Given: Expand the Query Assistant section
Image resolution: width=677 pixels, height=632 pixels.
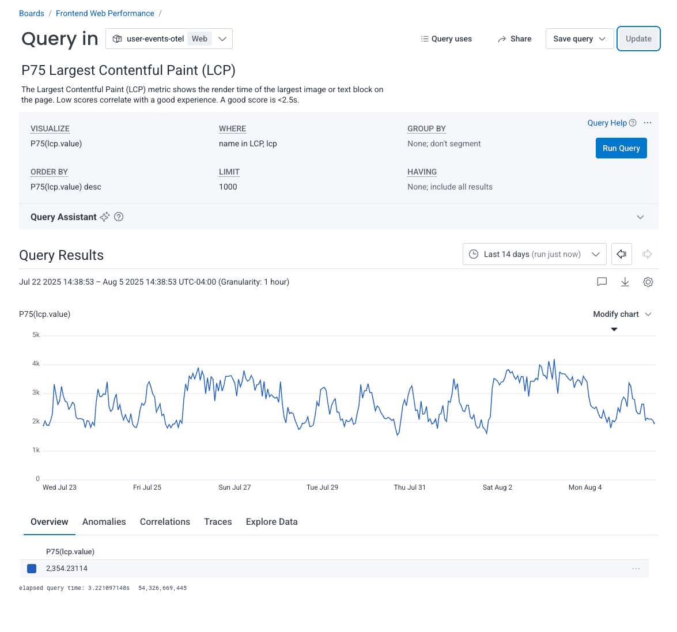Looking at the screenshot, I should coord(640,217).
